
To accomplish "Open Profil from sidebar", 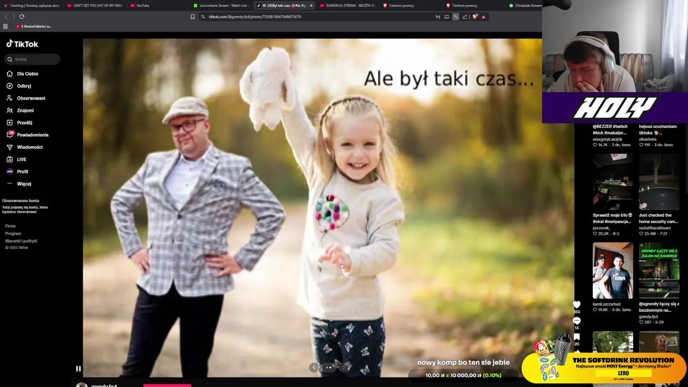I will [23, 171].
